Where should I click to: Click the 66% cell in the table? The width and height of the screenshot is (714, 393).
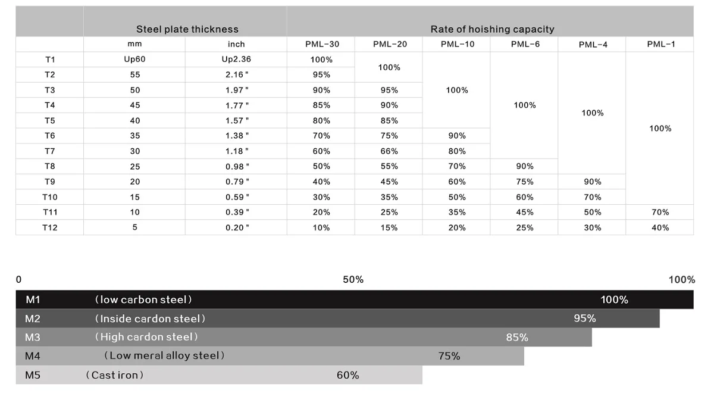click(x=389, y=151)
